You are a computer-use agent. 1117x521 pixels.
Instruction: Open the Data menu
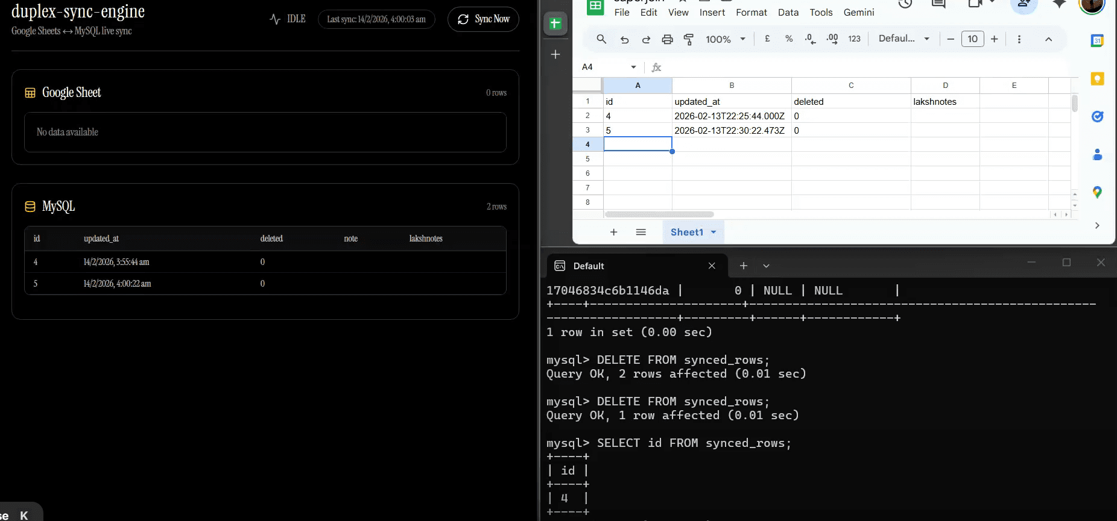point(788,12)
